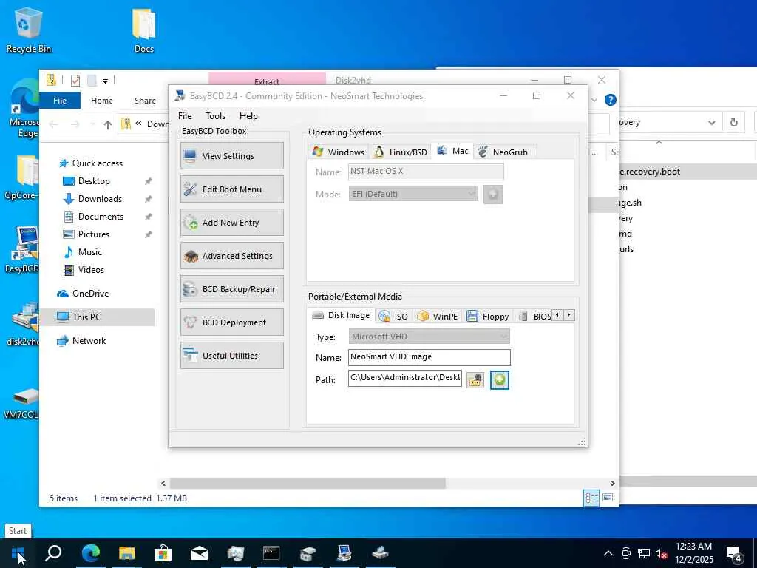
Task: Switch Explorer to large icons view
Action: pyautogui.click(x=608, y=498)
